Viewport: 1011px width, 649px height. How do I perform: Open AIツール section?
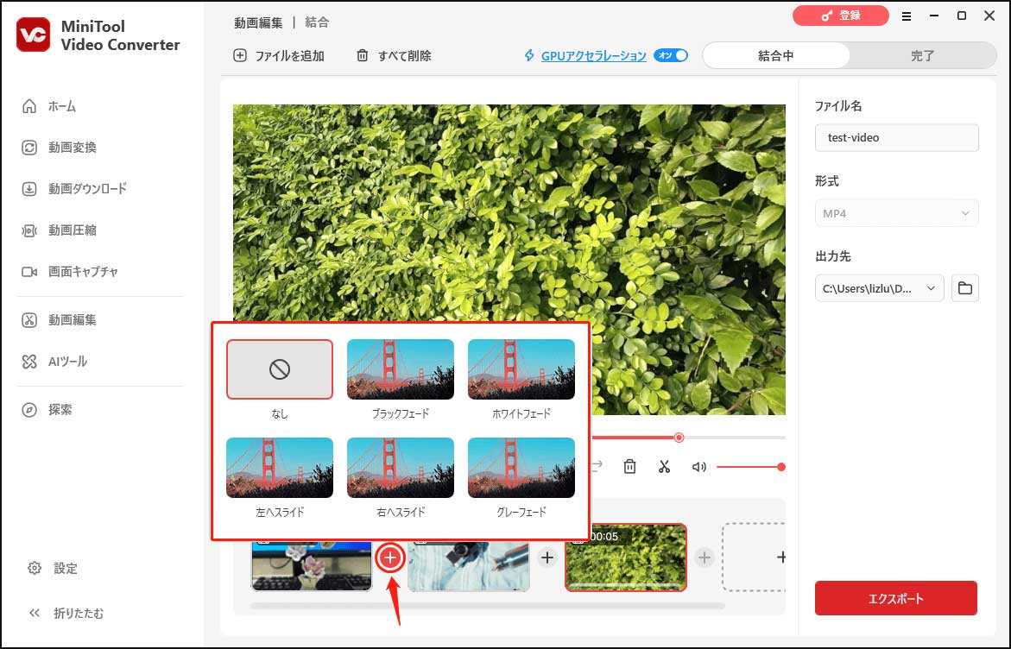[54, 362]
